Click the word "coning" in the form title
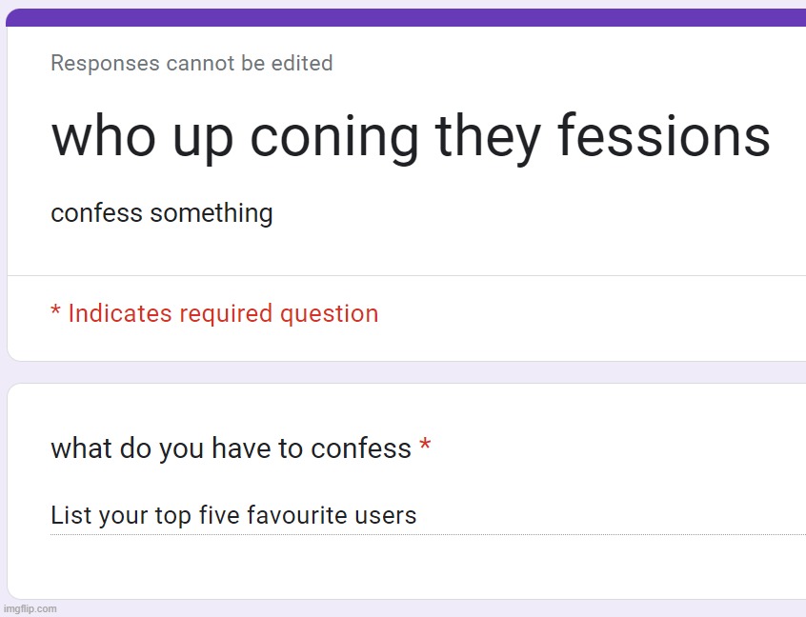This screenshot has width=806, height=617. (x=334, y=139)
